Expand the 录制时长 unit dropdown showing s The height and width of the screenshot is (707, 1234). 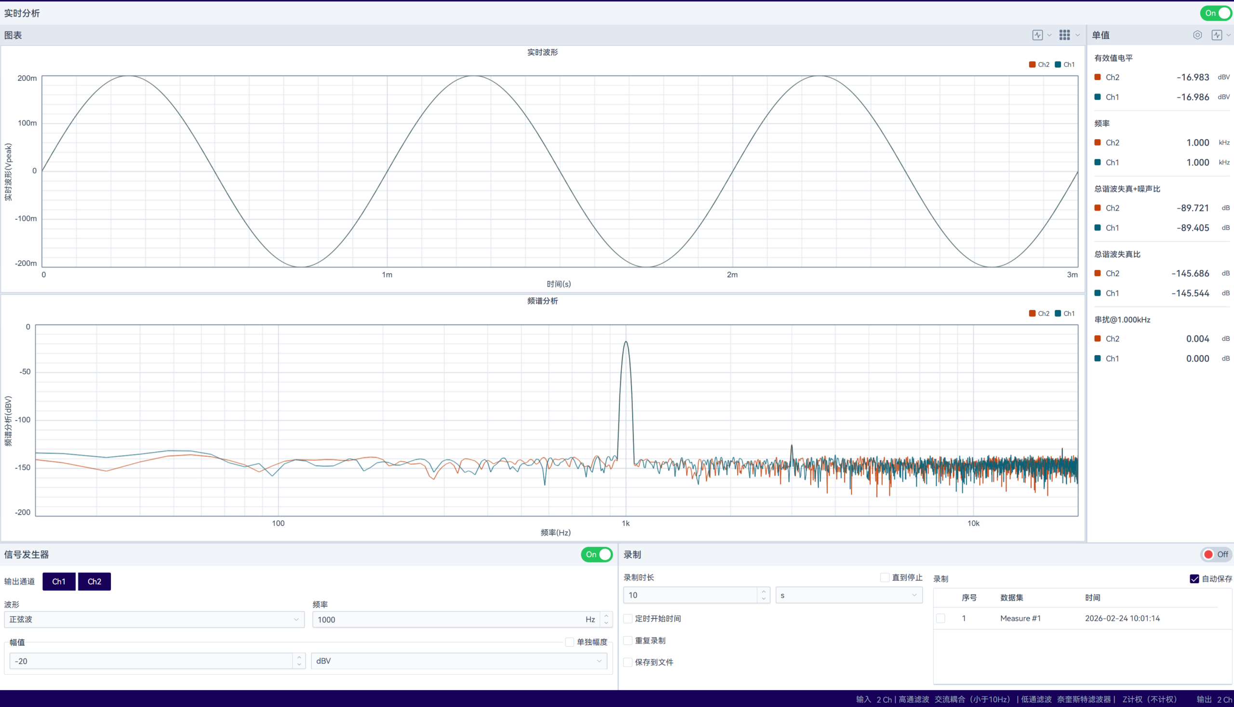(x=848, y=595)
